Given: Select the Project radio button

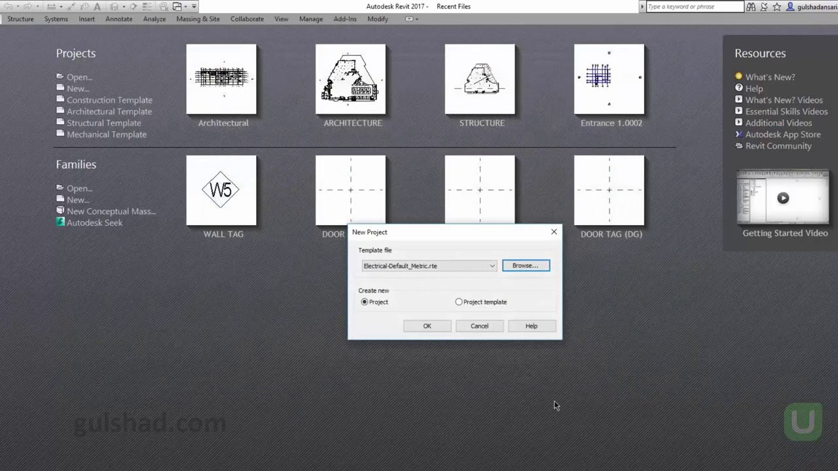Looking at the screenshot, I should pyautogui.click(x=365, y=302).
